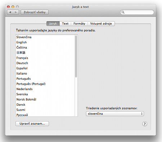Image resolution: width=162 pixels, height=142 pixels.
Task: Select Português (Portugal) row
Action: click(45, 84)
